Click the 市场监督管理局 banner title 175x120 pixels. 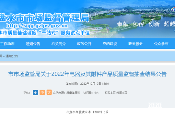(45, 18)
